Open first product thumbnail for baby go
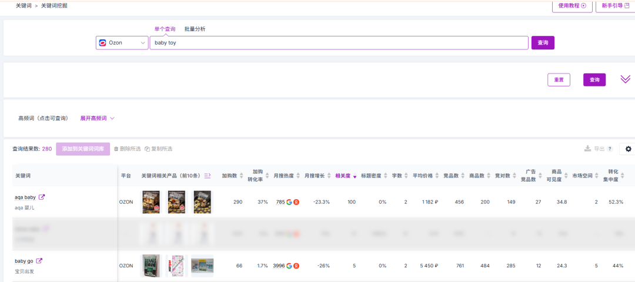This screenshot has height=282, width=635. click(x=152, y=266)
